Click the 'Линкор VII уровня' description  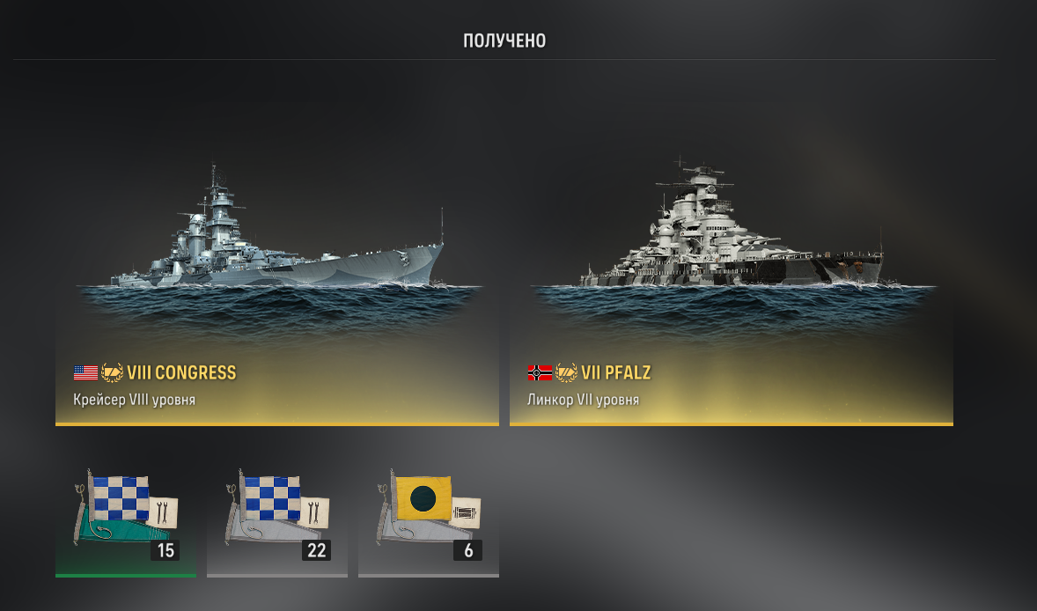point(584,400)
